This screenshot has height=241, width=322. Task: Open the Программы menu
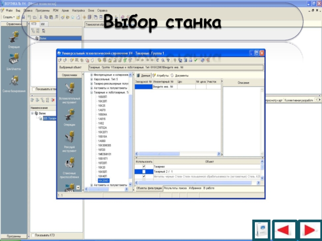point(43,10)
